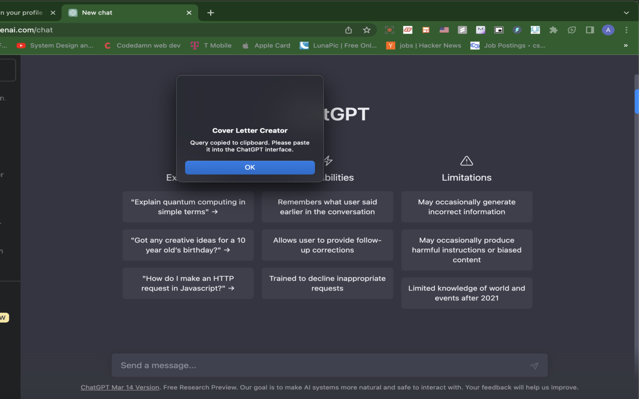
Task: Open the purple face extension icon
Action: pos(480,30)
